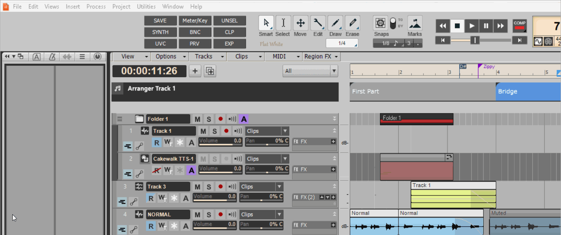
Task: Open the Options dropdown in track view
Action: (170, 56)
